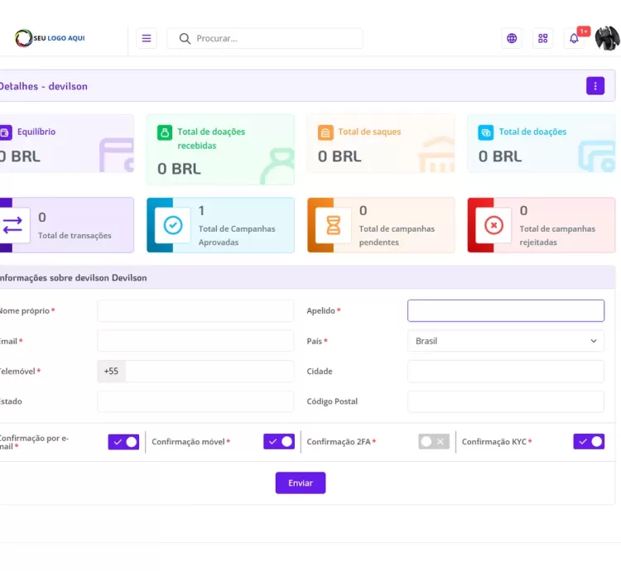Click the approved campaigns checkmark icon
The height and width of the screenshot is (571, 621).
click(x=173, y=225)
